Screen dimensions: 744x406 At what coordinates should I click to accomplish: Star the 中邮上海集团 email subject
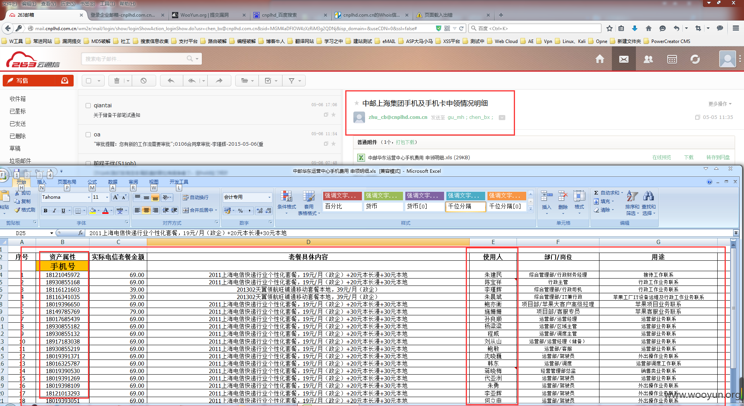point(356,103)
